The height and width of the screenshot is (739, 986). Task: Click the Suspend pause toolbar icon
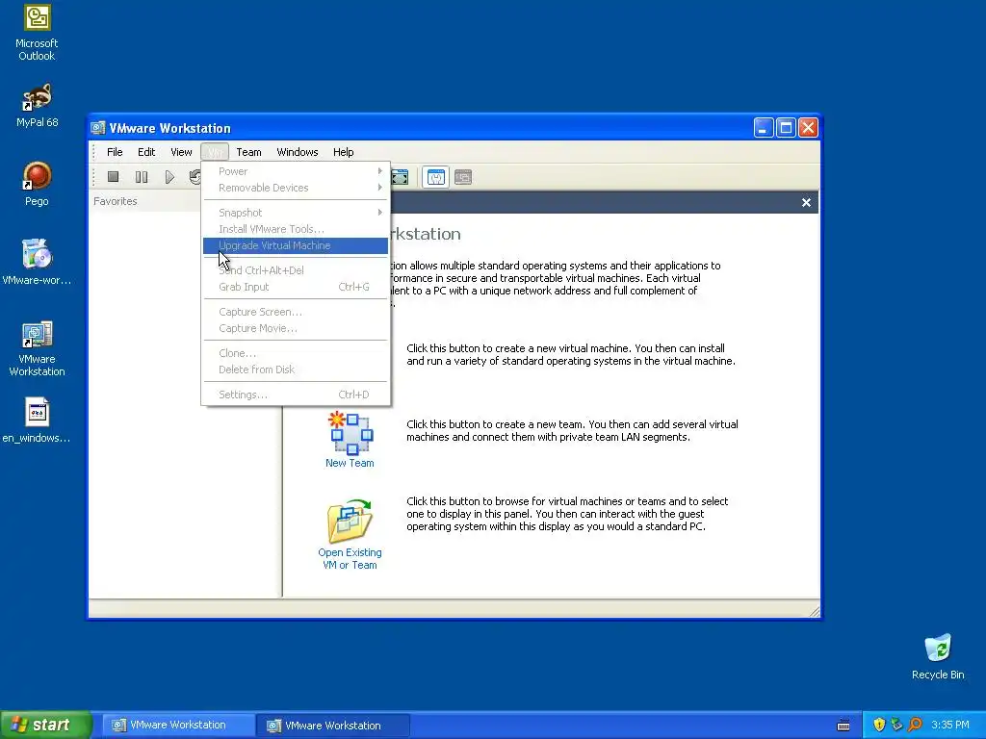coord(142,177)
